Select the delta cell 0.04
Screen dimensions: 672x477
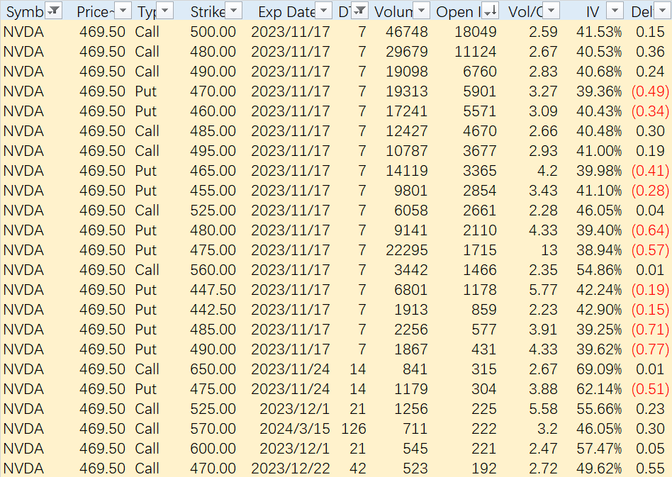tap(650, 211)
